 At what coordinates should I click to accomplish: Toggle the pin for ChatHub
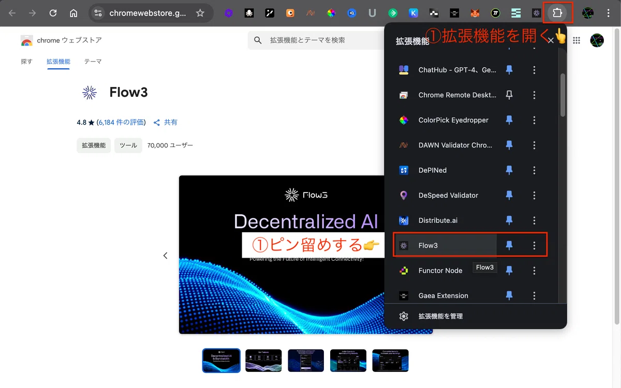click(509, 70)
